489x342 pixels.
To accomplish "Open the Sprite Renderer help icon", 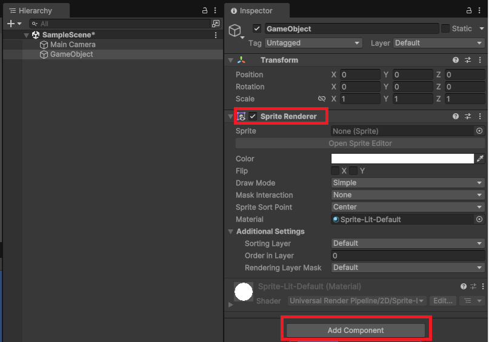I will point(456,116).
